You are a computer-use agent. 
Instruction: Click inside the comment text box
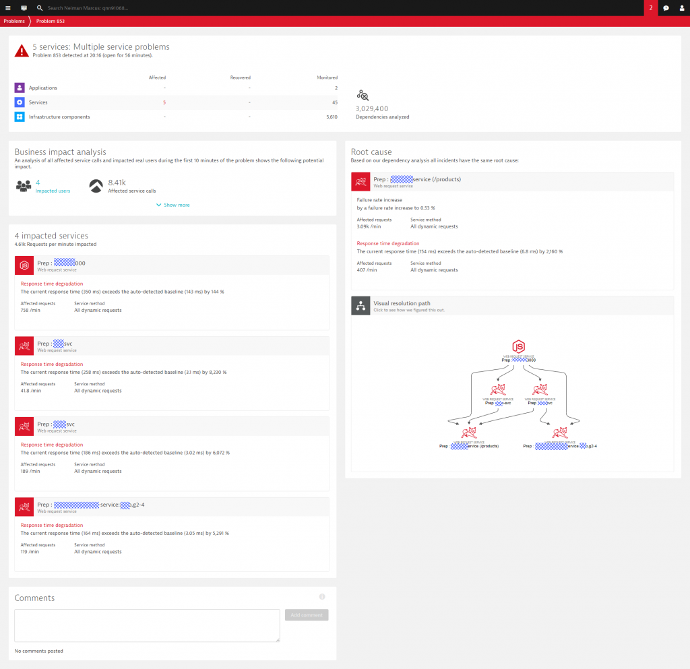[147, 625]
